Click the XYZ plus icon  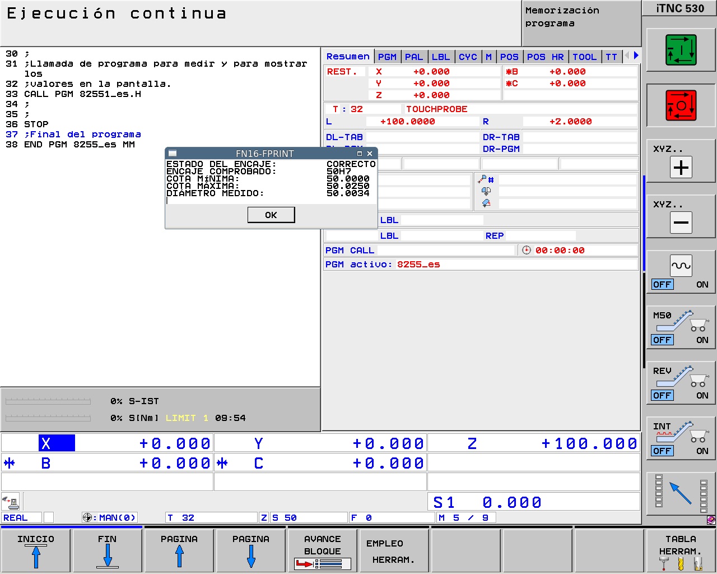pyautogui.click(x=681, y=168)
